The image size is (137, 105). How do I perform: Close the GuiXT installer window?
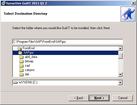(x=133, y=3)
